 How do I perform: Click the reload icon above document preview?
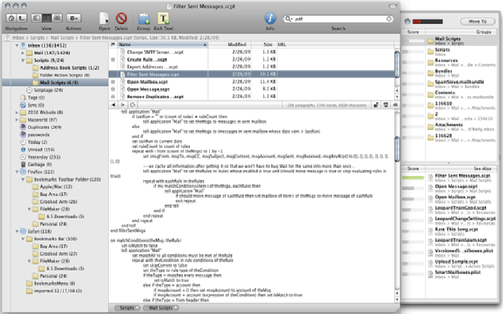133,105
